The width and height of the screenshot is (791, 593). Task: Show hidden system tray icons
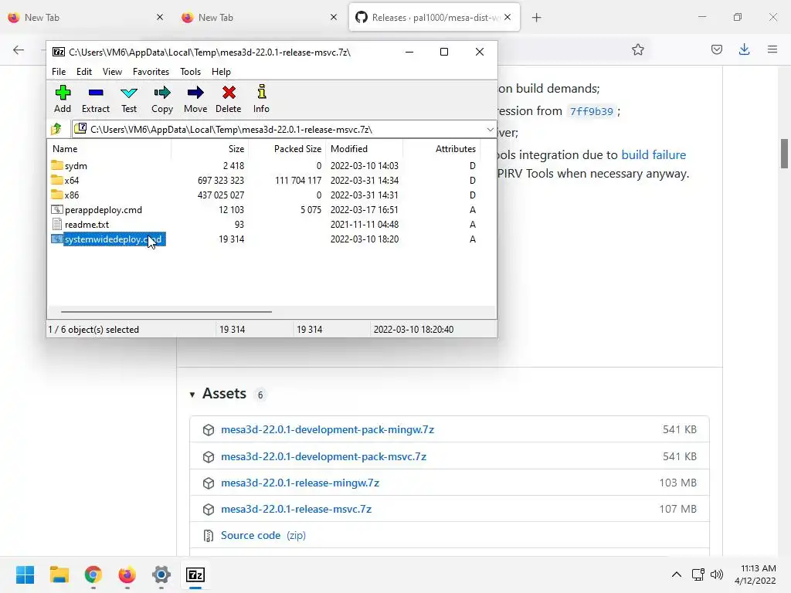click(677, 574)
